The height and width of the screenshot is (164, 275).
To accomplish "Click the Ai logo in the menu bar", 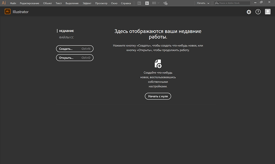I will coord(4,3).
